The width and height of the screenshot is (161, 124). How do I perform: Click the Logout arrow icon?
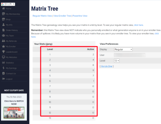3,79
